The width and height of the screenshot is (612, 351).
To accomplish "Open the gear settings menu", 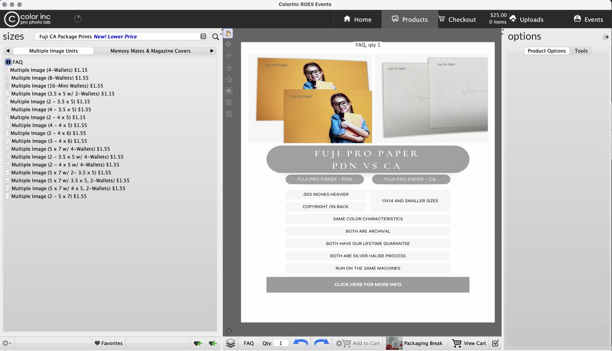I will coord(7,343).
